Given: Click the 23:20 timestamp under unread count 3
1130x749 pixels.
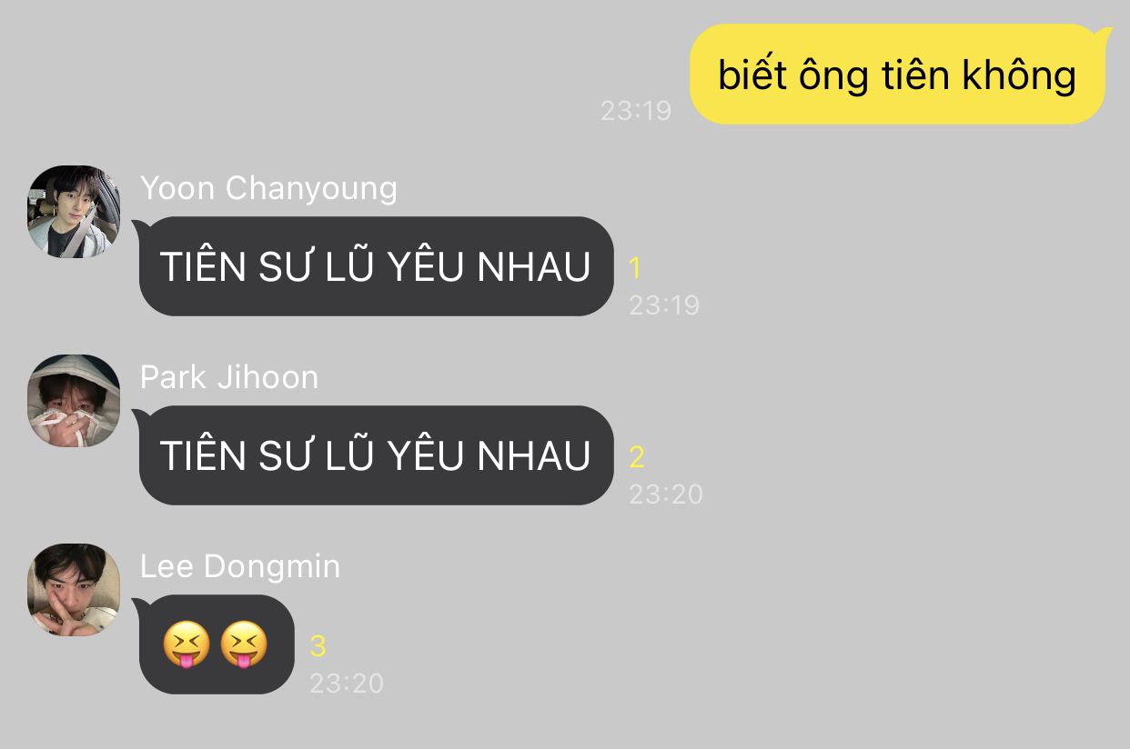Looking at the screenshot, I should point(347,683).
